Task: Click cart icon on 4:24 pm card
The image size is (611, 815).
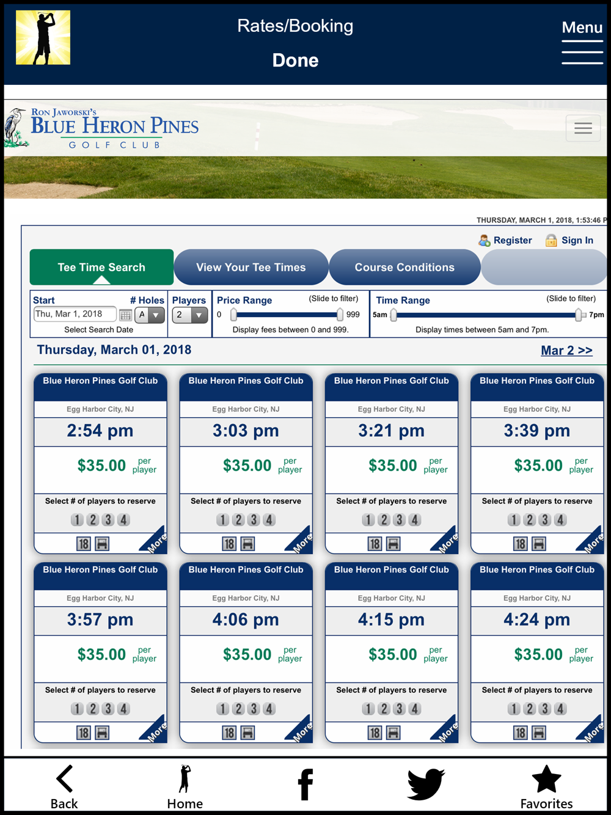Action: point(539,733)
